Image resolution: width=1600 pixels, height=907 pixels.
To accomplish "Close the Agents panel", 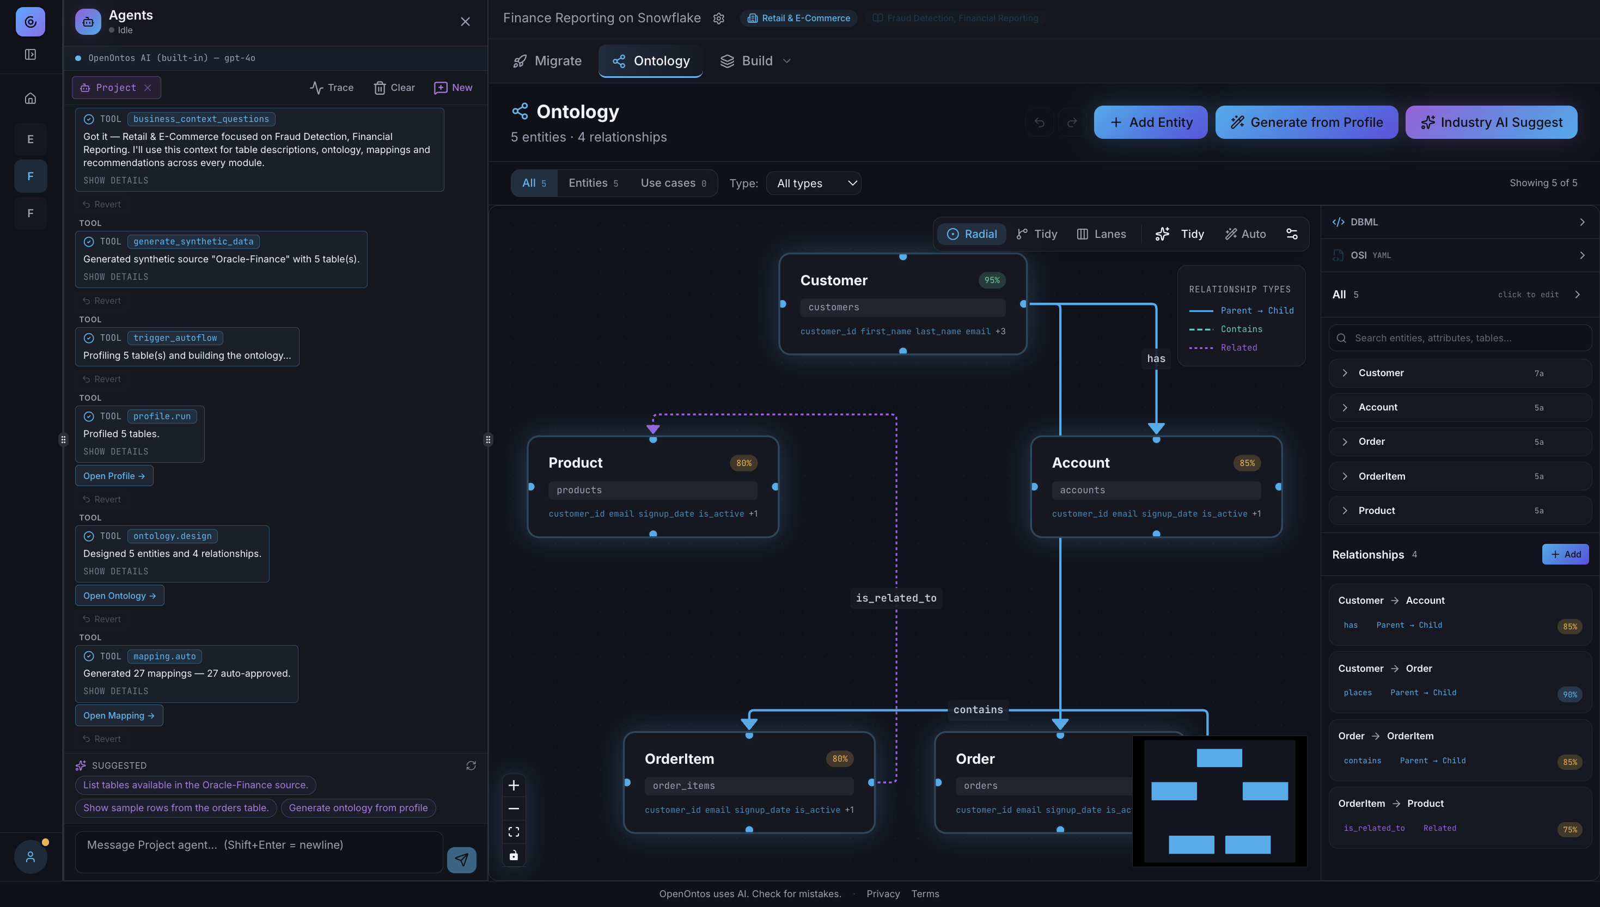I will coord(466,22).
